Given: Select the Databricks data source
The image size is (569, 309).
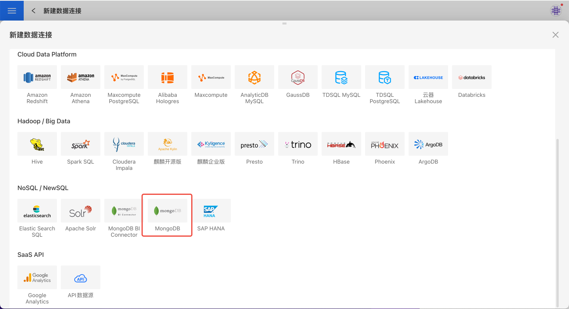Looking at the screenshot, I should (471, 77).
